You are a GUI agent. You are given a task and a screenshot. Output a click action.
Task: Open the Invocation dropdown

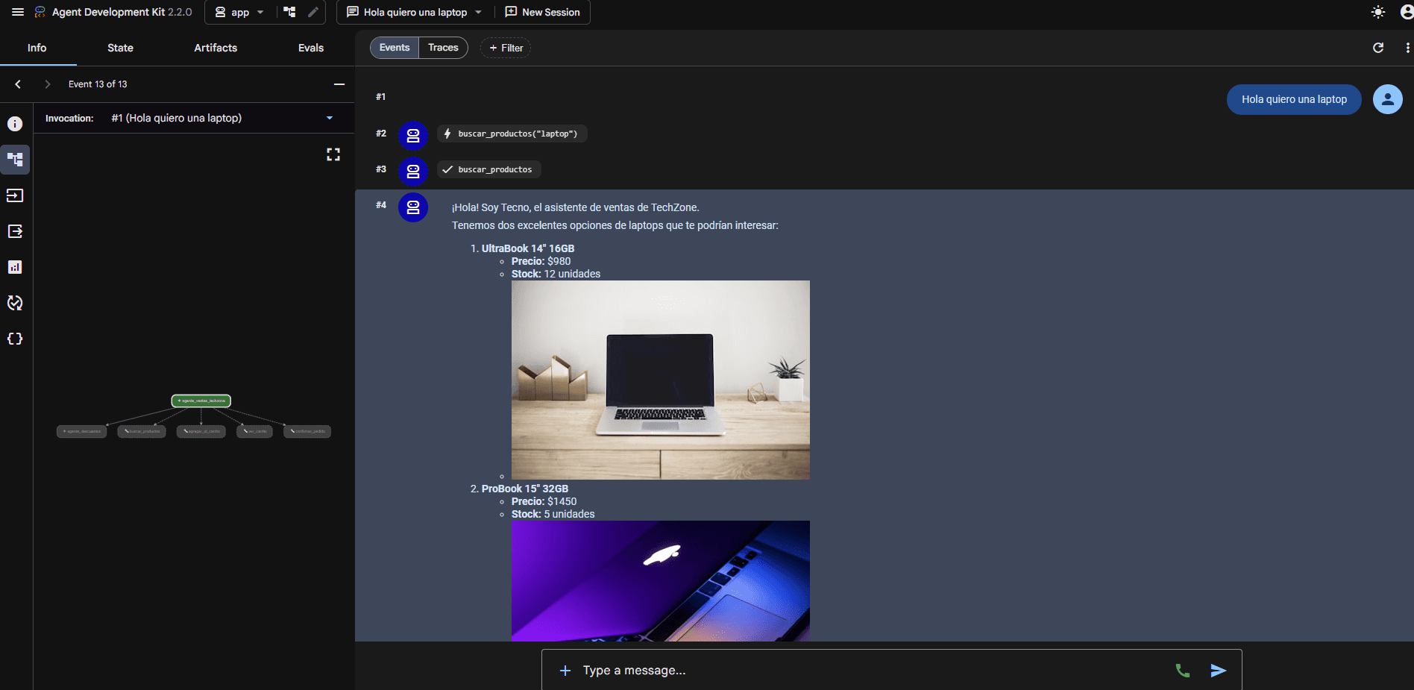[222, 118]
